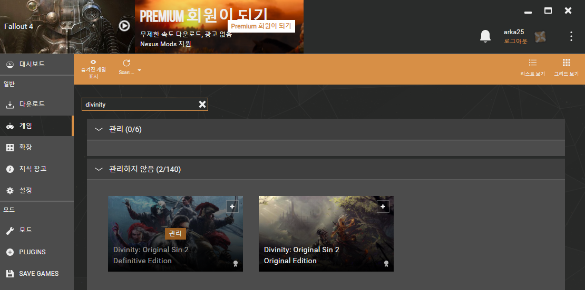Toggle 숨겨진 게임 표시 eye icon
The image size is (585, 290).
tap(93, 62)
